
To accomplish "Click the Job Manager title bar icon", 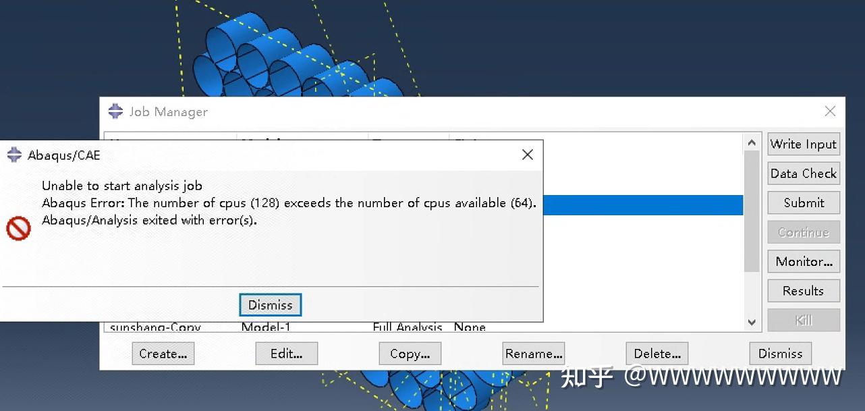I will (115, 111).
